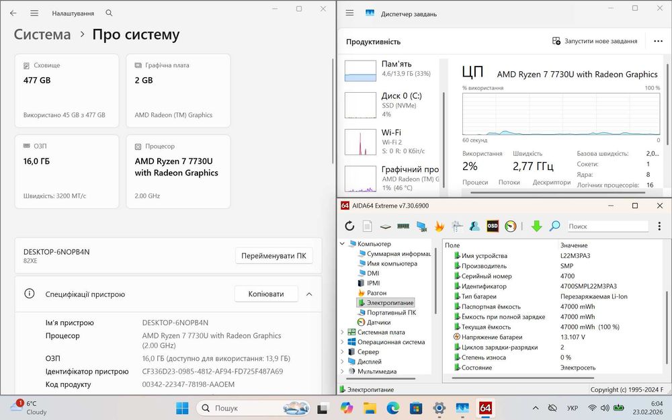The height and width of the screenshot is (420, 672).
Task: Click the AIDA64 Поиск search field
Action: click(607, 226)
